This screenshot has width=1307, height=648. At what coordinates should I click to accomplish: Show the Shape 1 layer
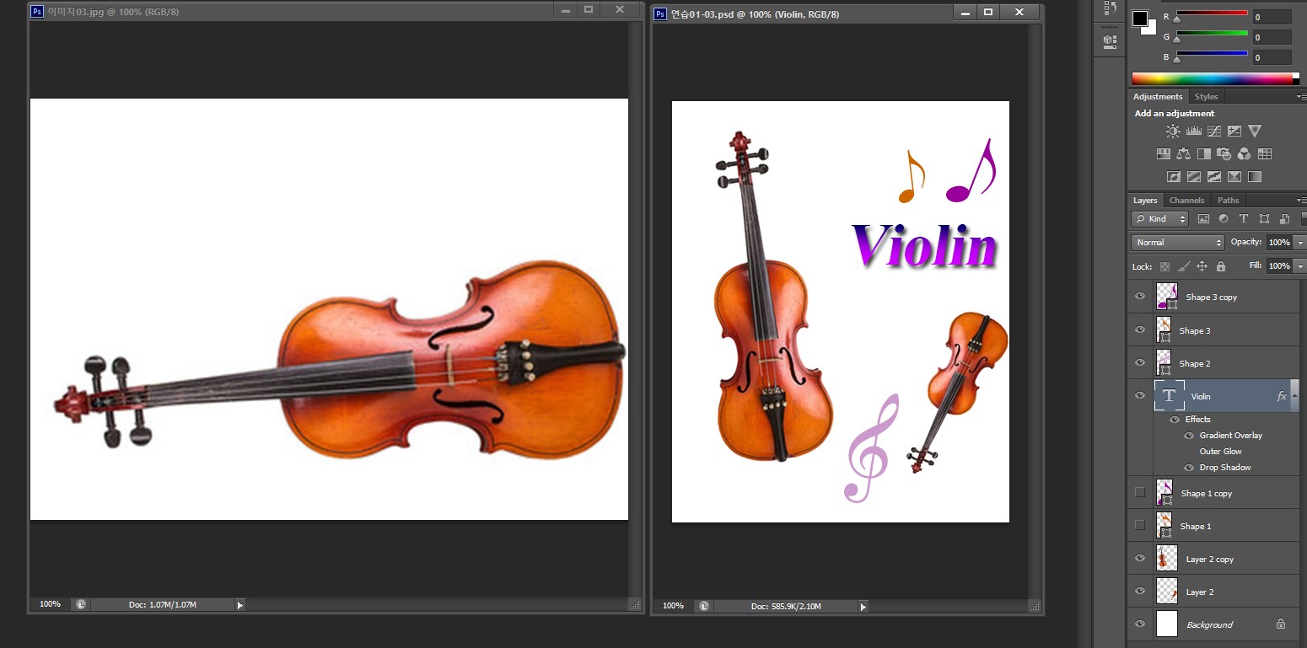[x=1140, y=526]
